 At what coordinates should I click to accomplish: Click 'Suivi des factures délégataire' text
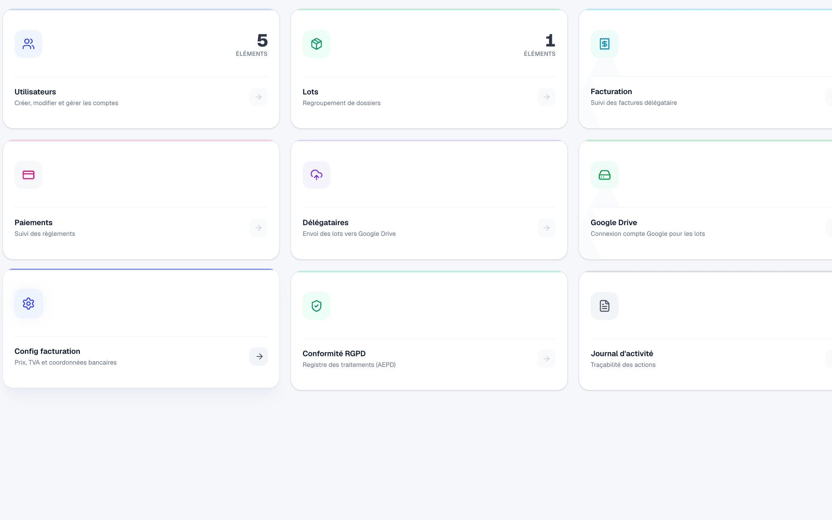point(634,103)
